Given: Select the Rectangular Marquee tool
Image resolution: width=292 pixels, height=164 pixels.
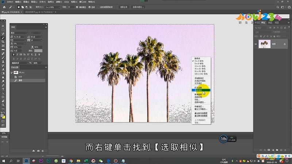Looking at the screenshot, I should tap(3, 30).
